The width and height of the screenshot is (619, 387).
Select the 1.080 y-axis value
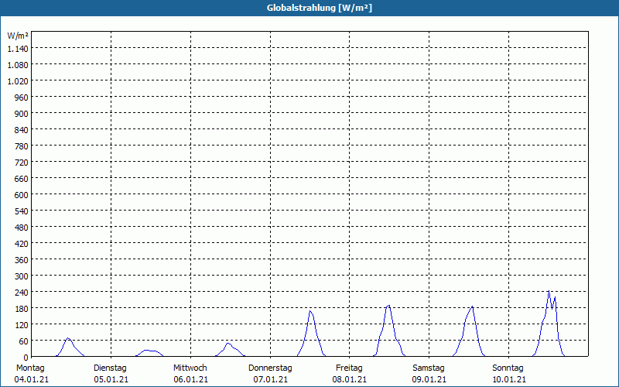[x=18, y=65]
